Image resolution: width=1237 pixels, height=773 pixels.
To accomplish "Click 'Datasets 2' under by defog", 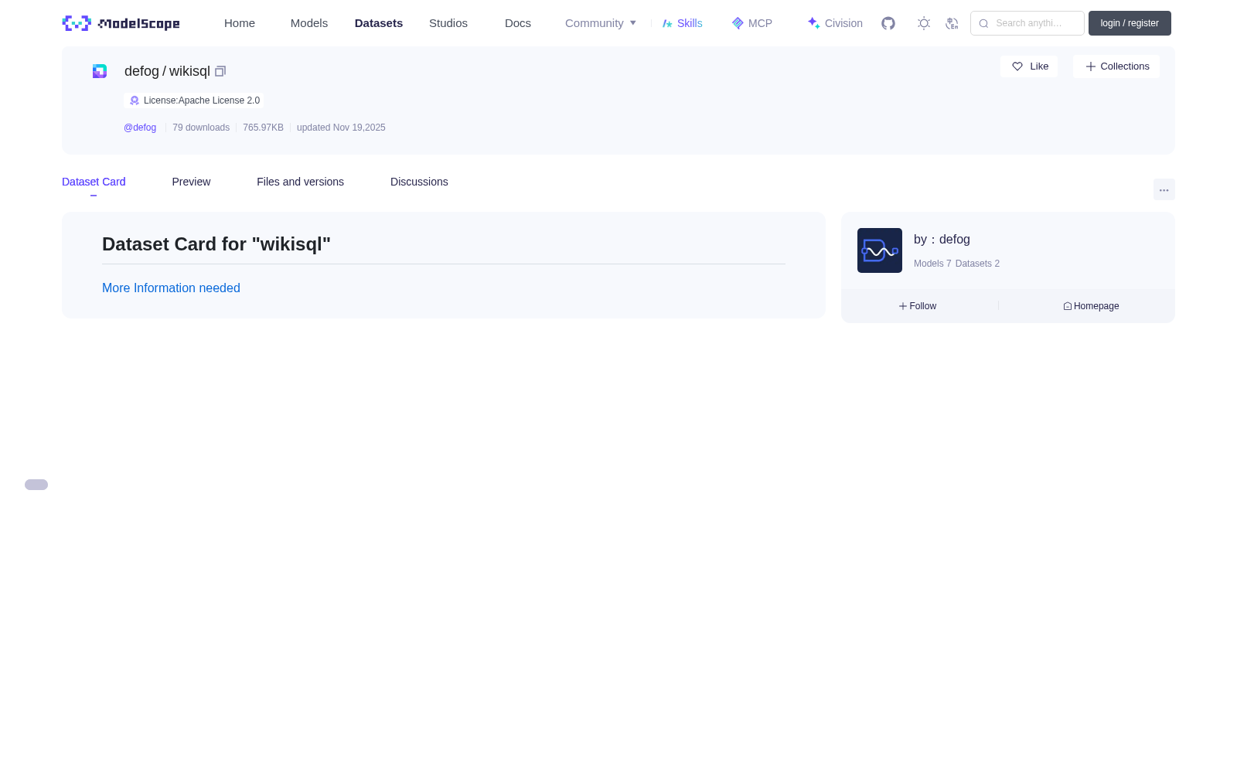I will tap(977, 264).
